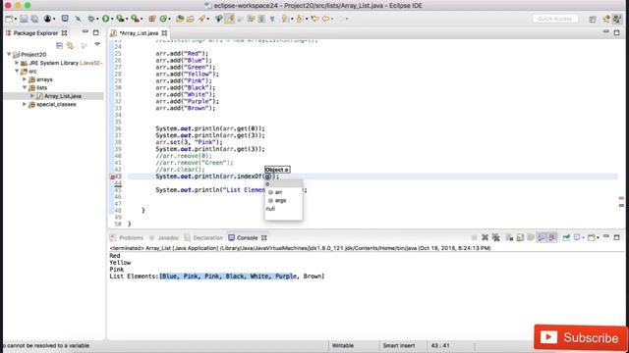
Task: Open the Java perspective icon top right
Action: tap(617, 19)
